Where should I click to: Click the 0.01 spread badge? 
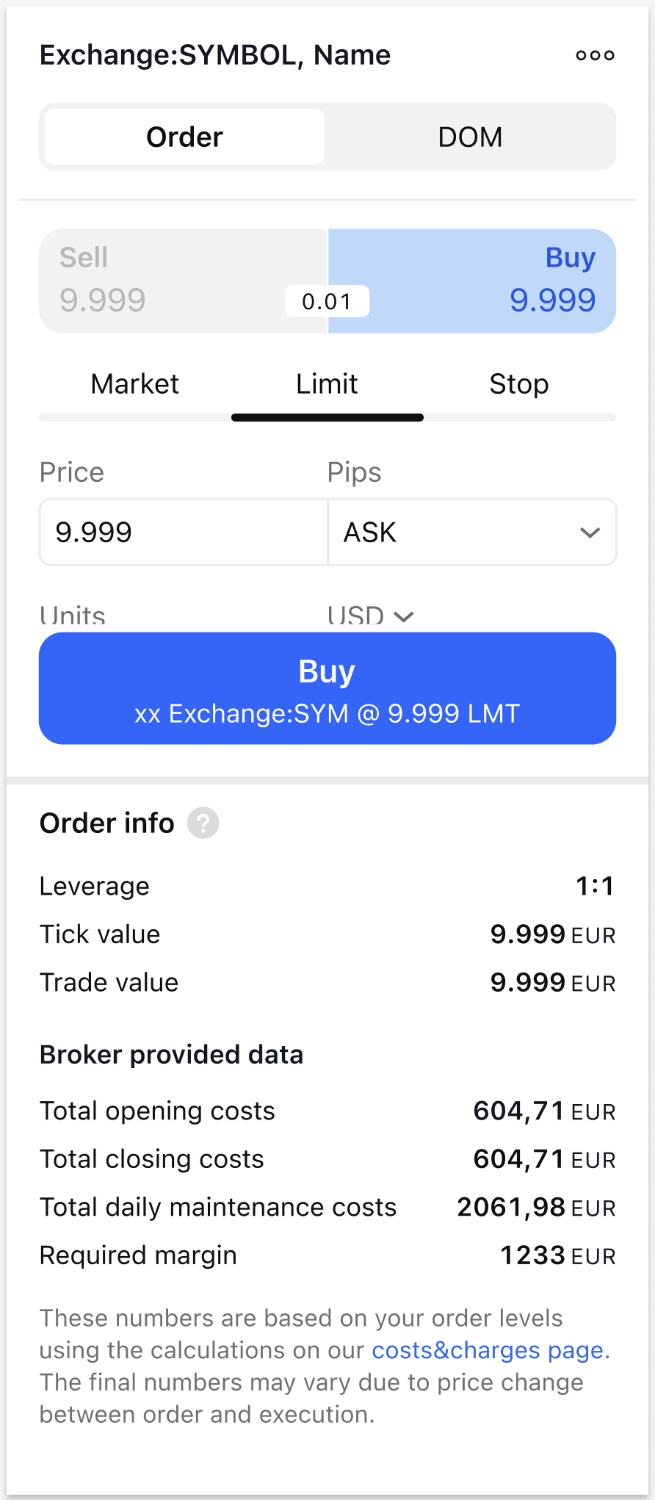[x=327, y=301]
